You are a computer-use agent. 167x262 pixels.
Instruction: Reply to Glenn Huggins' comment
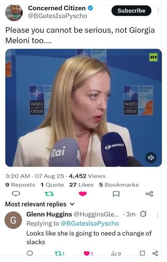tap(30, 253)
